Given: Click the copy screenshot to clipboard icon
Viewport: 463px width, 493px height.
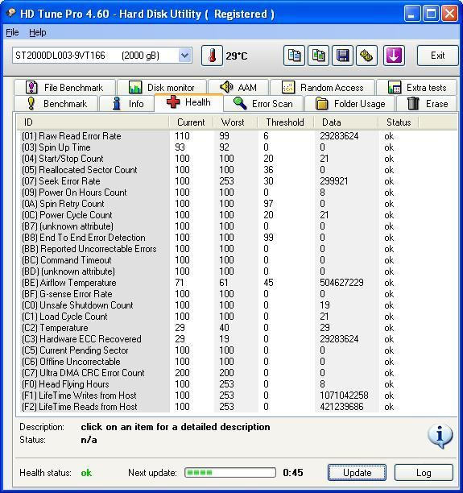Looking at the screenshot, I should point(318,56).
